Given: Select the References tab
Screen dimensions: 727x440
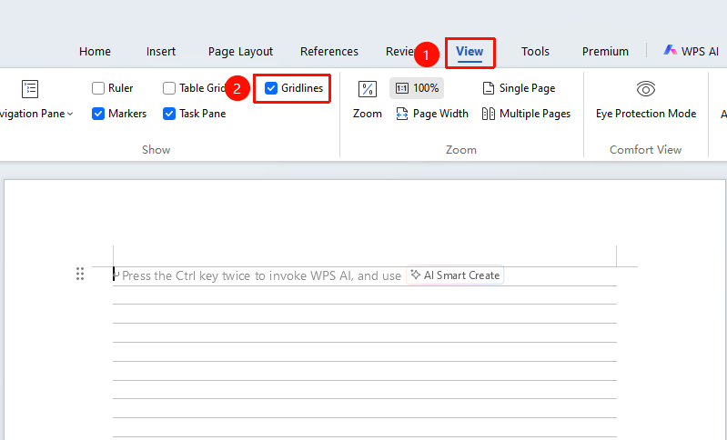Looking at the screenshot, I should pyautogui.click(x=329, y=52).
